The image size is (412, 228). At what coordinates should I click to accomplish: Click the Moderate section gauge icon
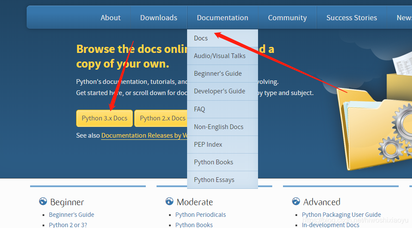click(x=169, y=201)
